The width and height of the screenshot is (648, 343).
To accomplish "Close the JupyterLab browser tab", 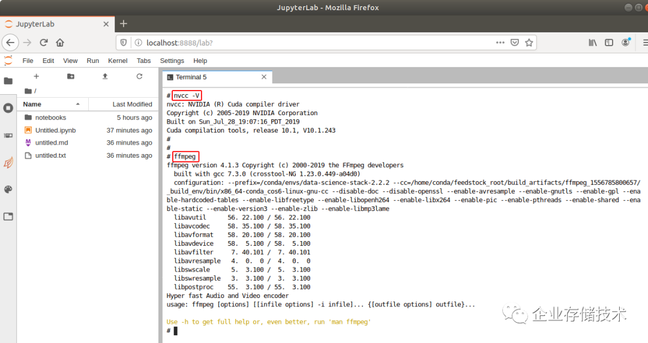I will tap(106, 24).
